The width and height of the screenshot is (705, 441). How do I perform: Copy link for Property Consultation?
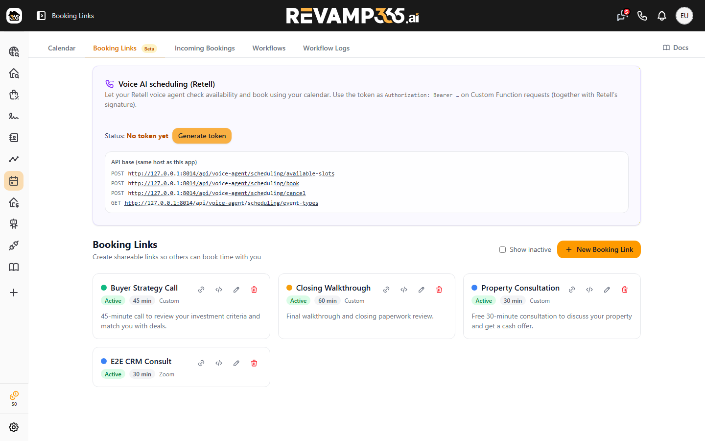(572, 290)
